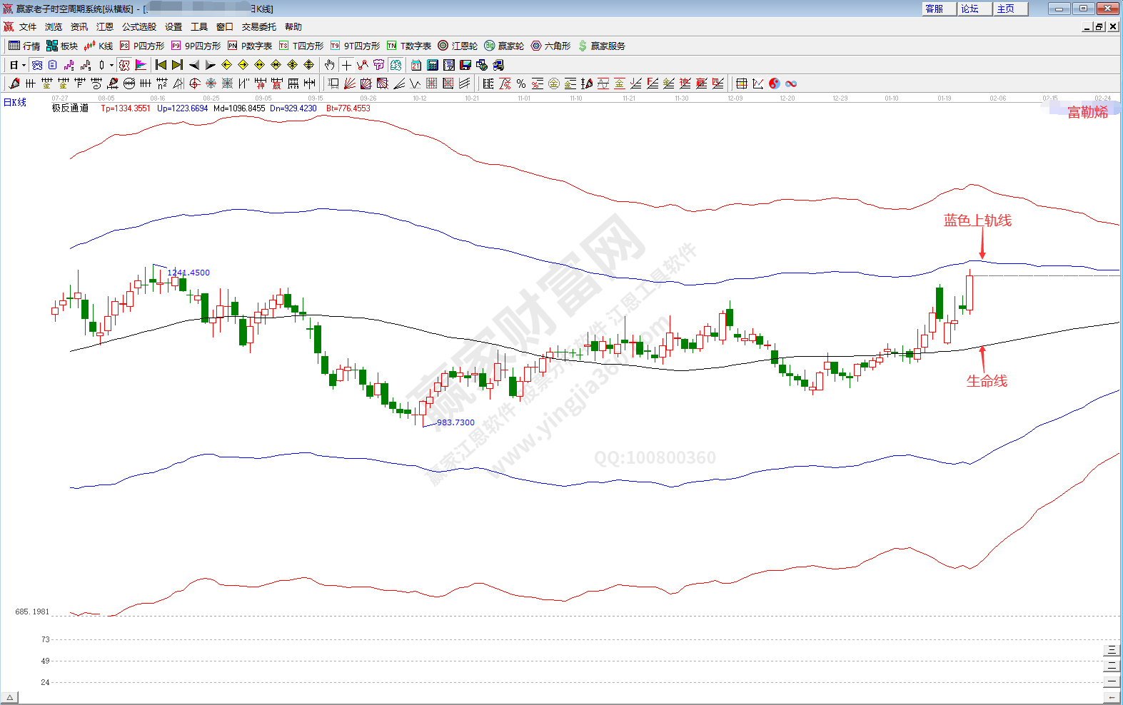
Task: Expand the 日 period dropdown arrow
Action: coord(24,66)
